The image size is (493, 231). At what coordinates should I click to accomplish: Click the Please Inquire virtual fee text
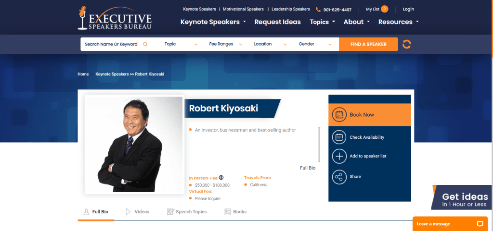208,199
